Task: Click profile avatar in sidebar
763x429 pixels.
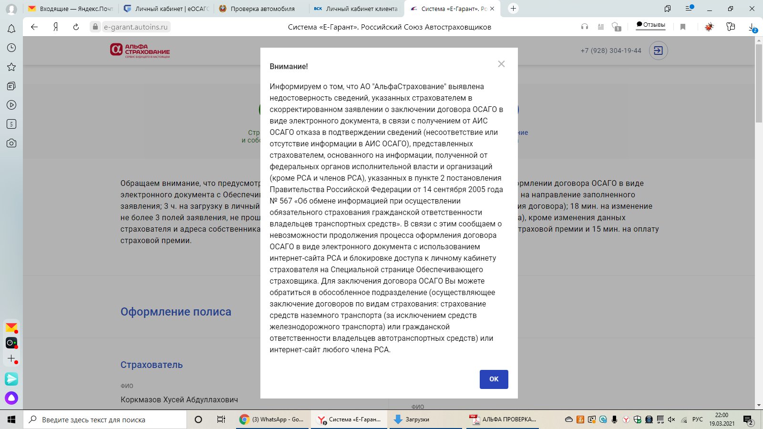Action: click(x=11, y=9)
